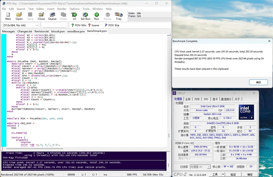Screen dimensions: 273x177
Task: Switch to the biscuit.pov tab
Action: click(x=58, y=31)
